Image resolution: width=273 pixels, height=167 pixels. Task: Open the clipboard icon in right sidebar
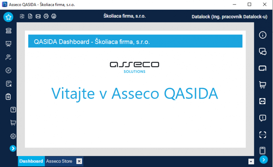click(x=262, y=151)
